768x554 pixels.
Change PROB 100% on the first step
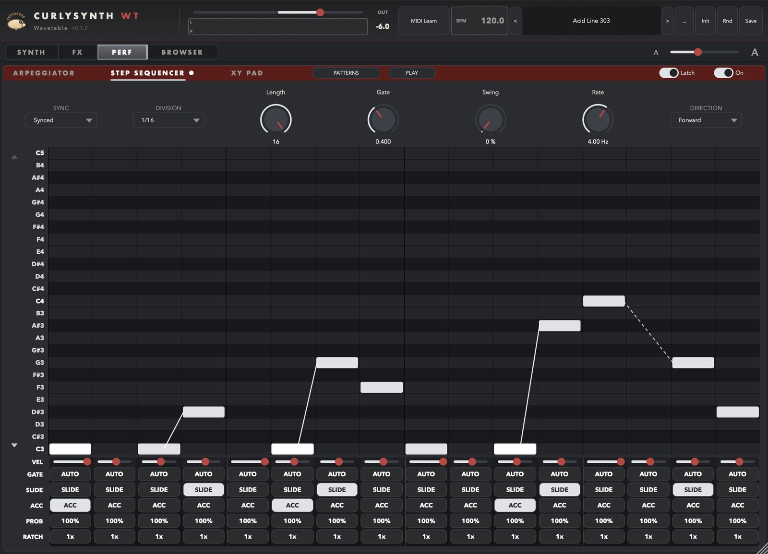click(70, 521)
